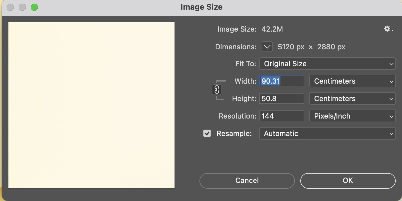Change the Pixels/Inch resolution unit dropdown

tap(352, 116)
